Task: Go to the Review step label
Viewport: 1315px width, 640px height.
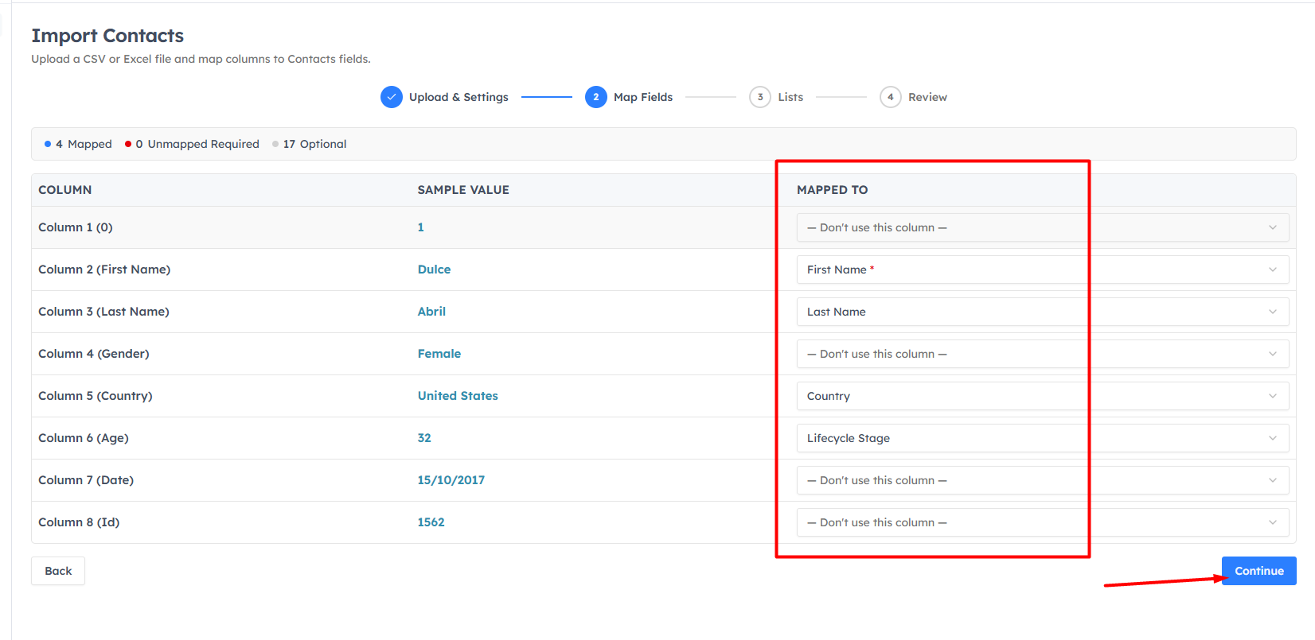Action: [927, 97]
